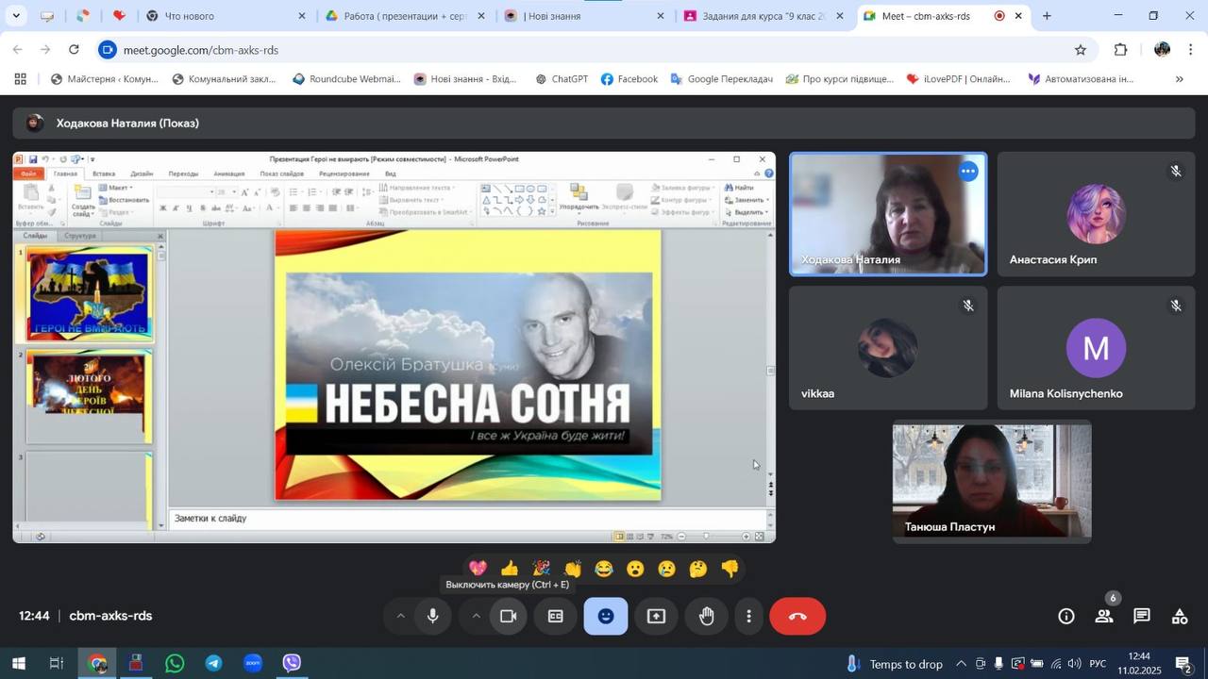
Task: Leave the call with red hang-up button
Action: 797,617
